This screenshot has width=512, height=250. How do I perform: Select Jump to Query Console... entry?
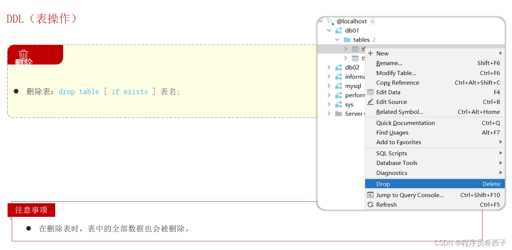point(435,195)
